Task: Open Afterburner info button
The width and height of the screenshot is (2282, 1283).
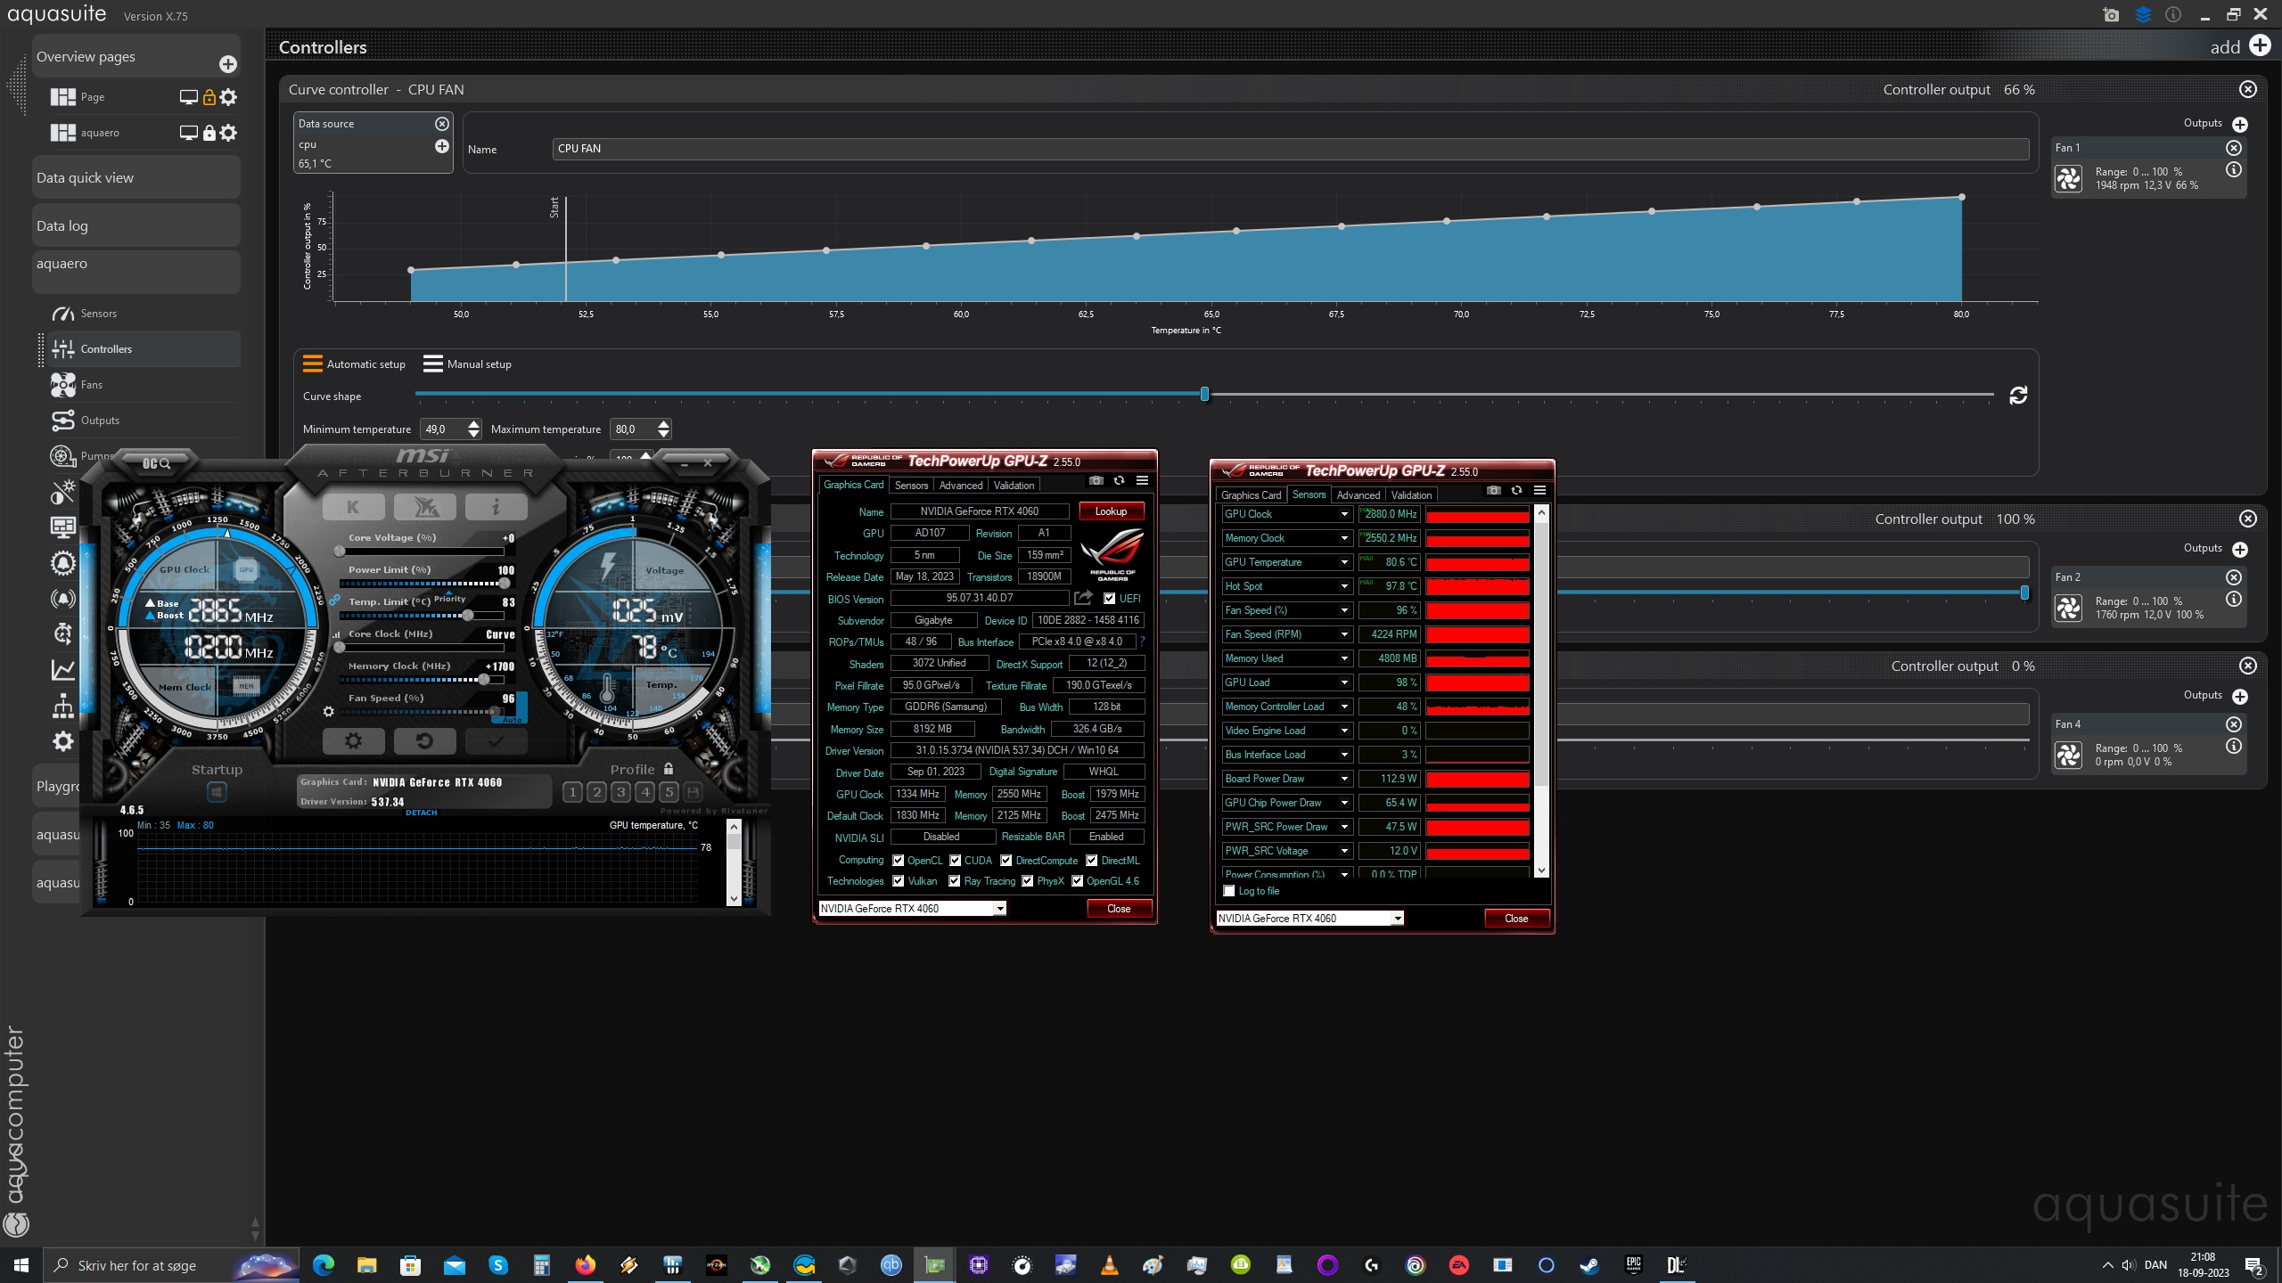Action: 496,507
